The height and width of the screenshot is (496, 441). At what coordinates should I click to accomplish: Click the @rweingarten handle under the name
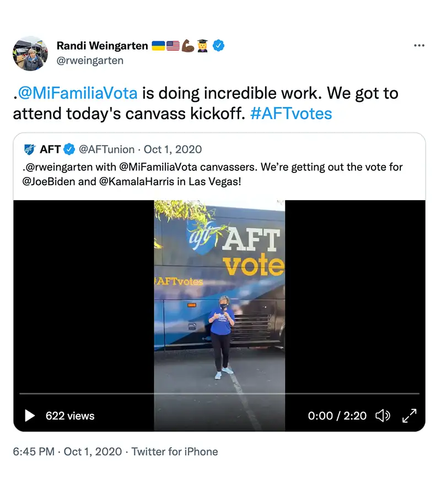click(90, 61)
